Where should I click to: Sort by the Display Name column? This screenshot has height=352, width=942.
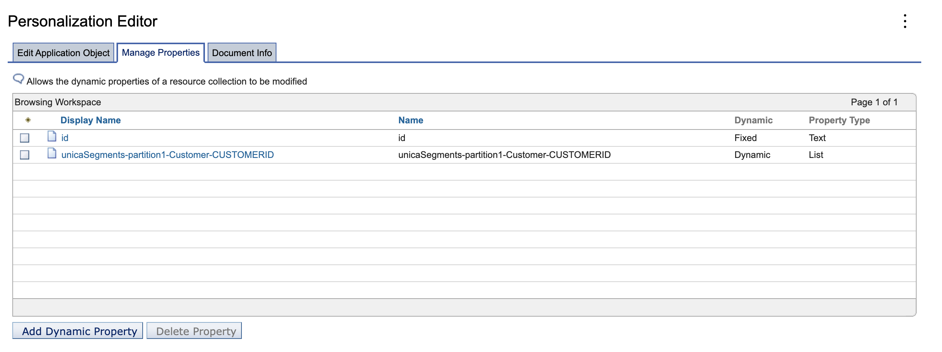click(90, 120)
